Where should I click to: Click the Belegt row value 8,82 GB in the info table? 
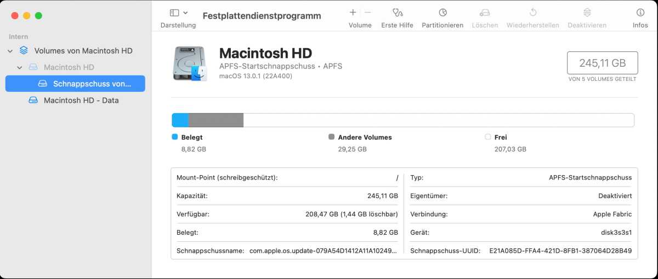pos(385,233)
